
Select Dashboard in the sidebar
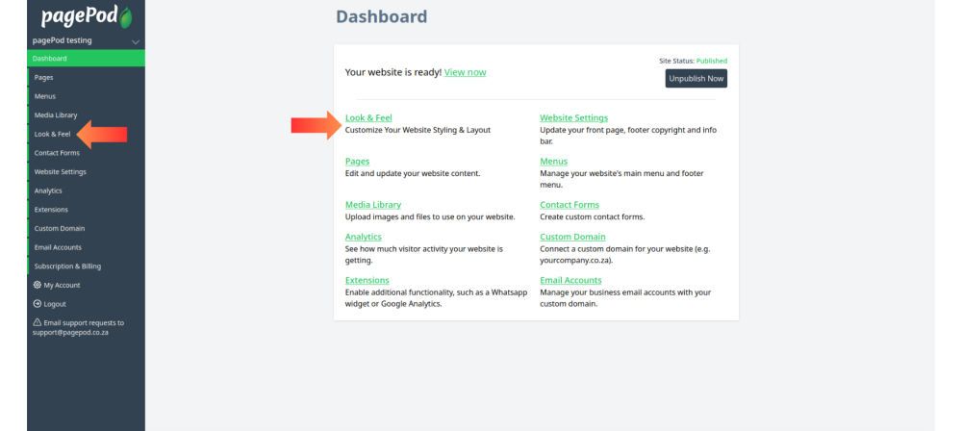86,59
